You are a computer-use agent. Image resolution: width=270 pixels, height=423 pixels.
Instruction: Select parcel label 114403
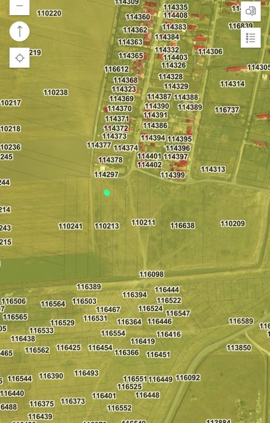pyautogui.click(x=175, y=57)
